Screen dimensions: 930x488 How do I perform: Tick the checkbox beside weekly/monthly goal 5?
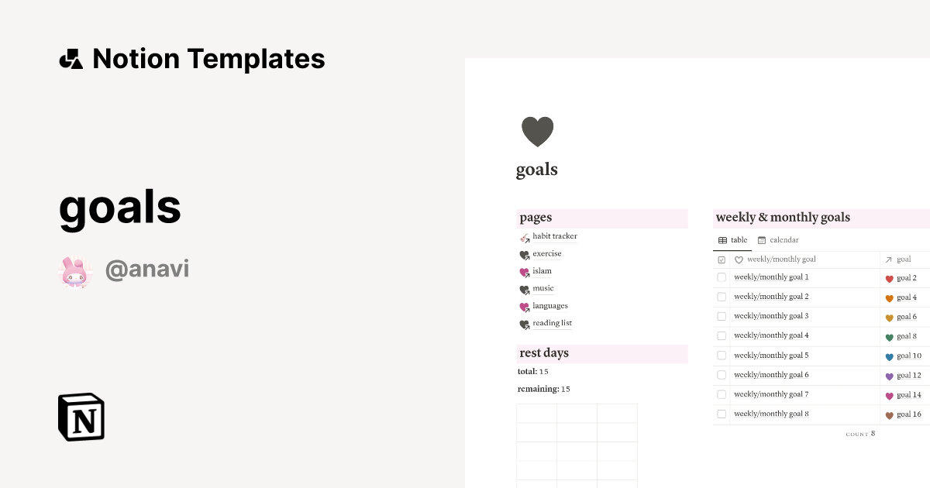tap(721, 356)
